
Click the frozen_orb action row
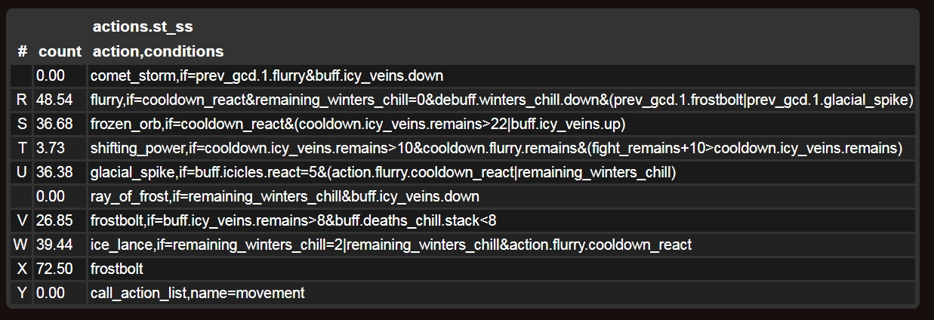[358, 125]
